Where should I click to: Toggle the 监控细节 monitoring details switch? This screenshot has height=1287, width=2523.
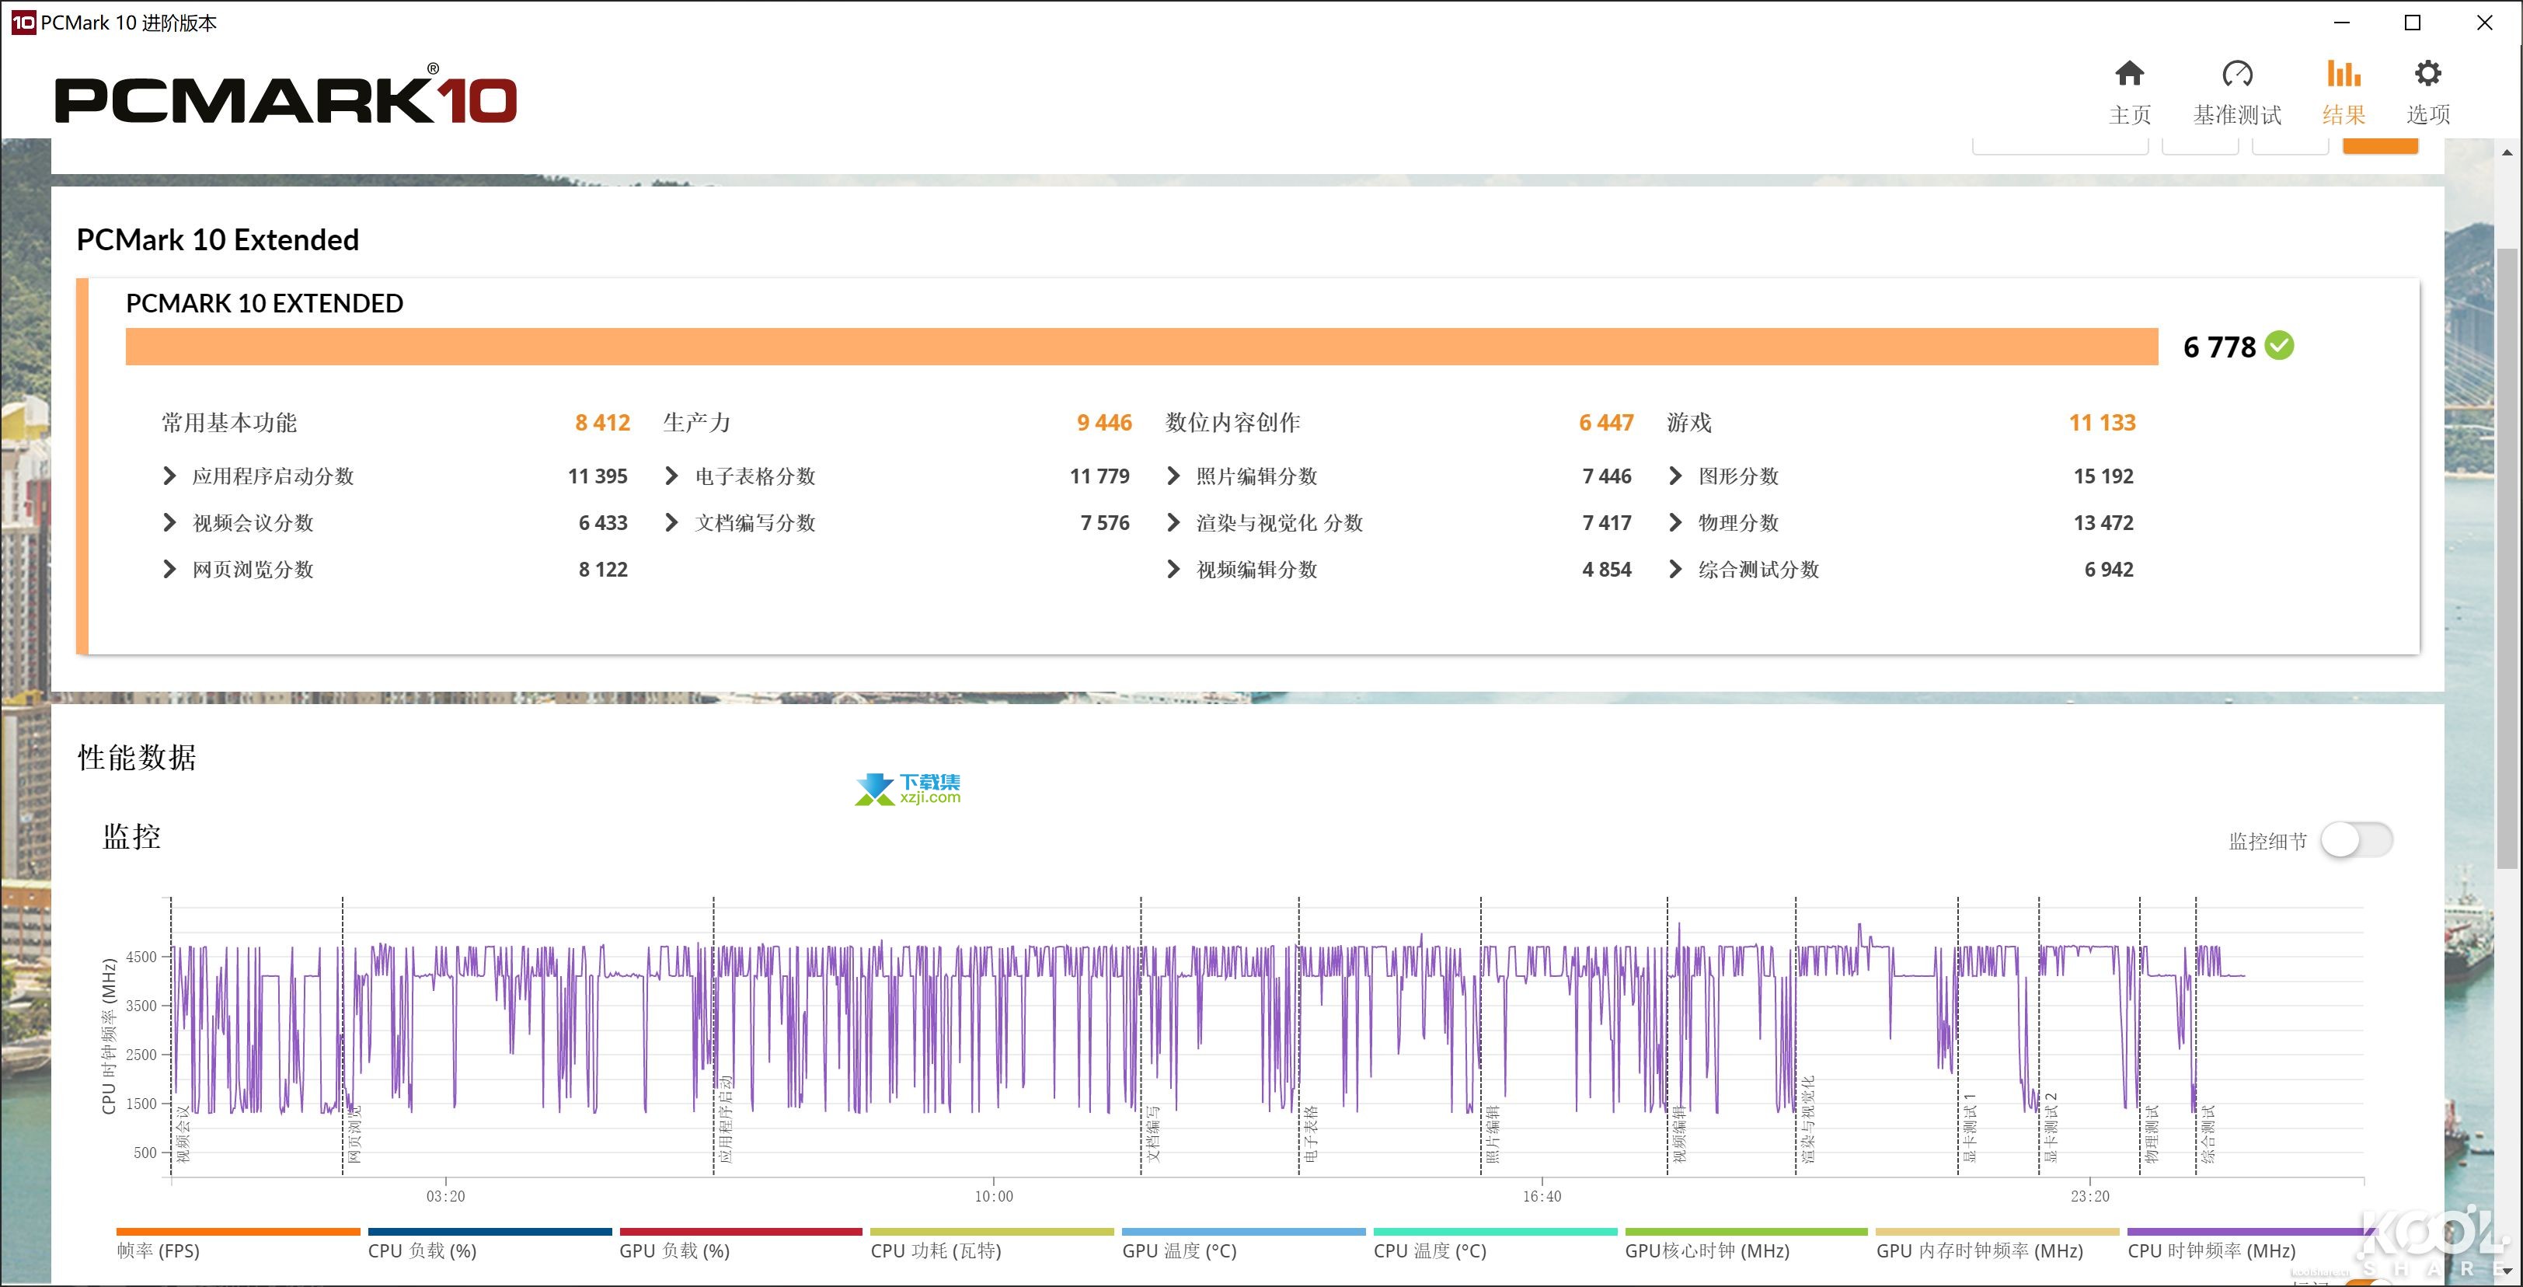click(x=2357, y=839)
